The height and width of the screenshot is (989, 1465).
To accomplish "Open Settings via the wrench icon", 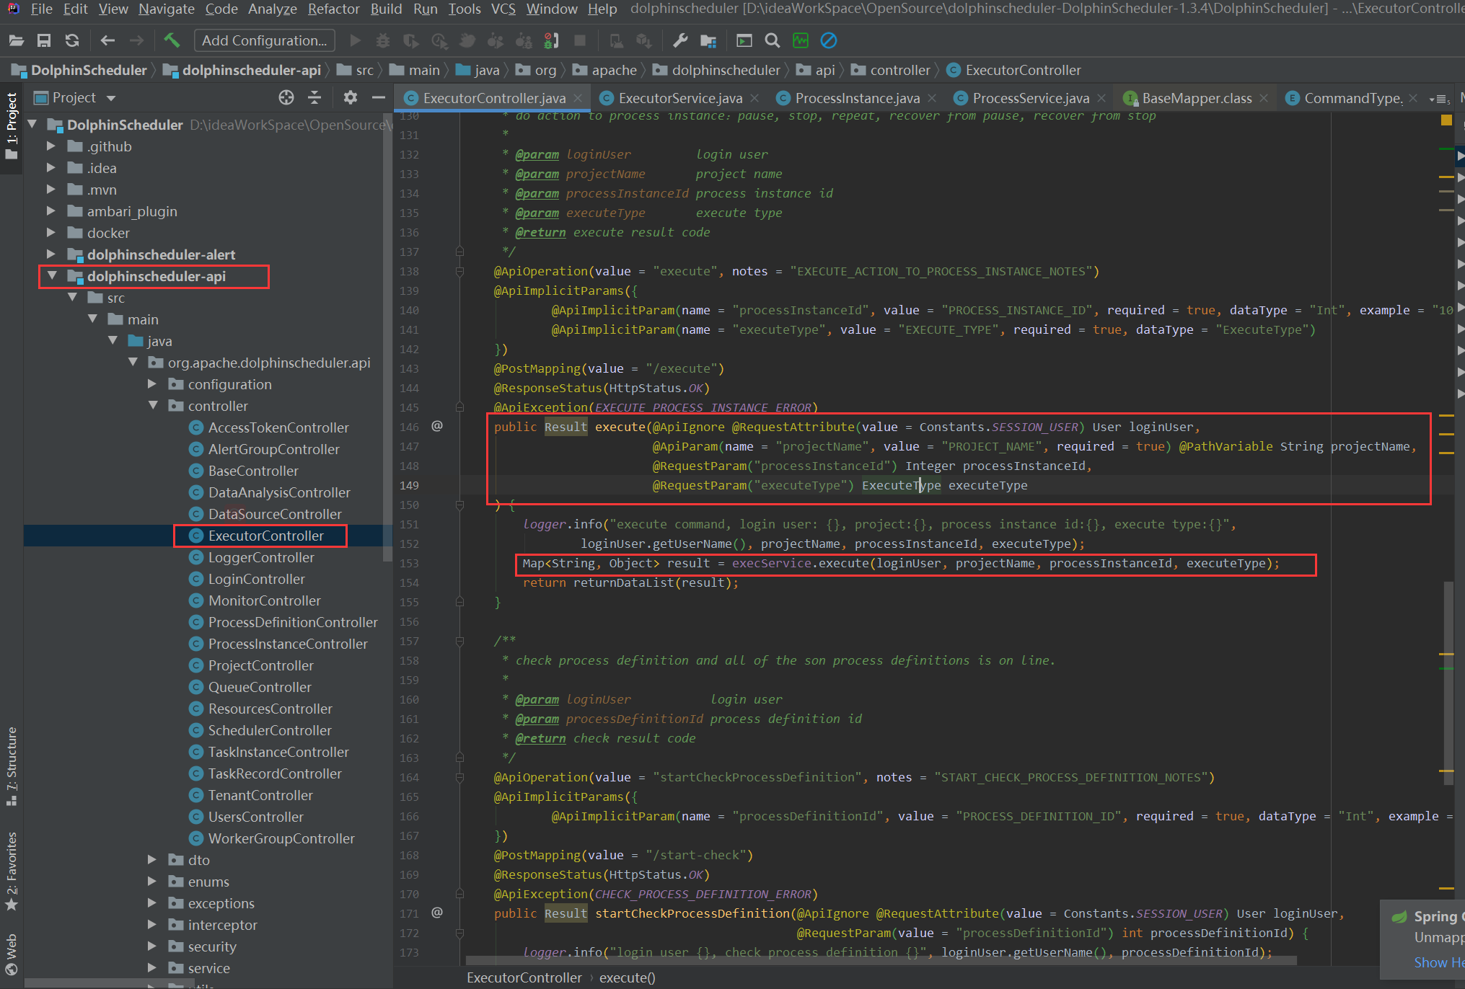I will point(680,40).
